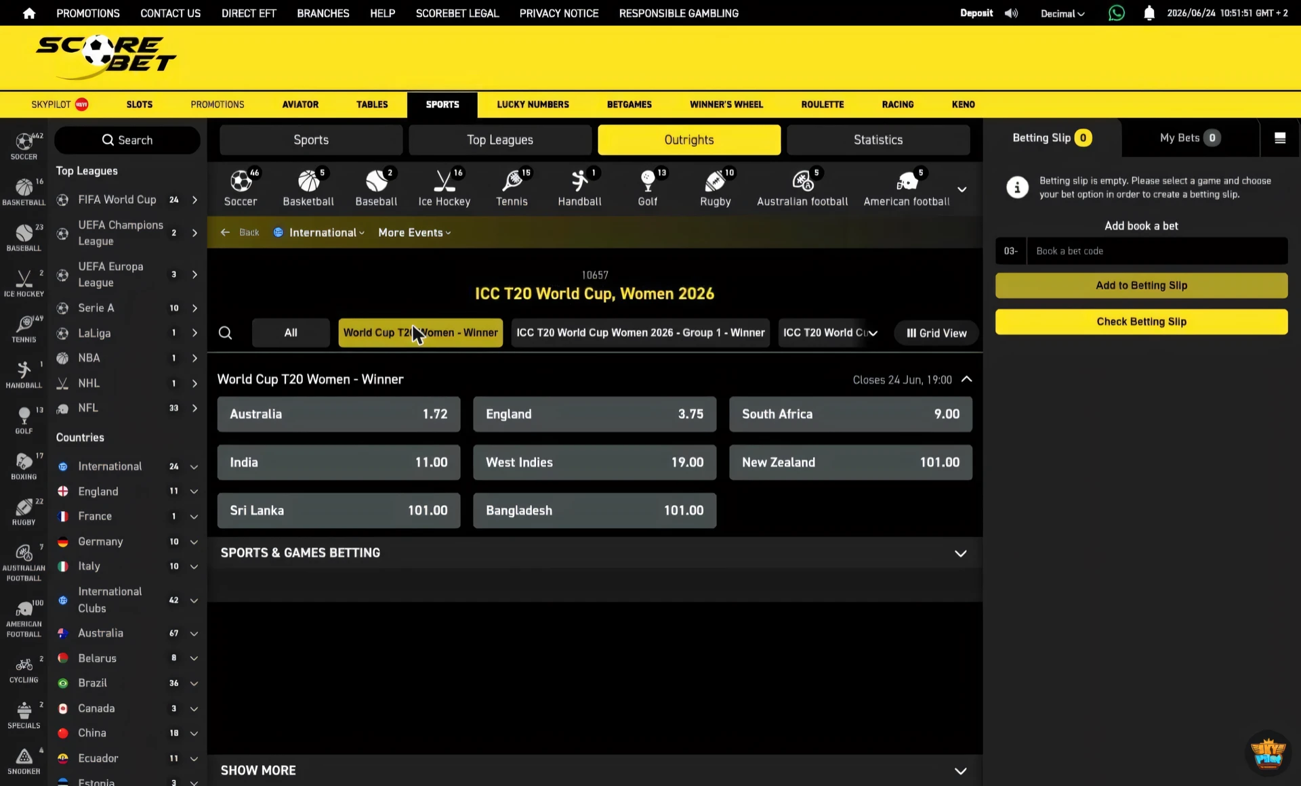
Task: Open the Lucky Numbers menu item
Action: 533,104
